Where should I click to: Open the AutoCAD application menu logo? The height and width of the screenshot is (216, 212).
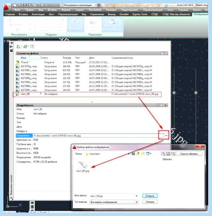(6, 7)
